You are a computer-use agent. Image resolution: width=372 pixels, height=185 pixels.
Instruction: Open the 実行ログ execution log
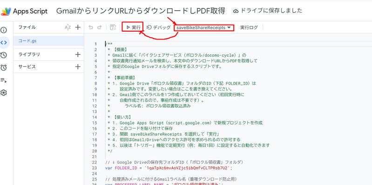pos(249,27)
